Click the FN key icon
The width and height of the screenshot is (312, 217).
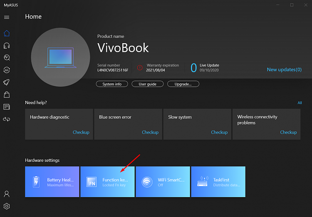pyautogui.click(x=92, y=182)
